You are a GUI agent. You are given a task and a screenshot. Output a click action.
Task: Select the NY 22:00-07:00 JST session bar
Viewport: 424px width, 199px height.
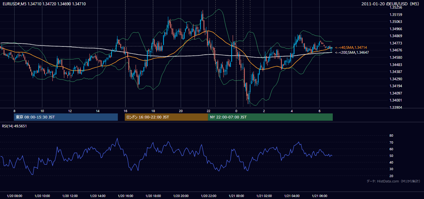pos(270,117)
